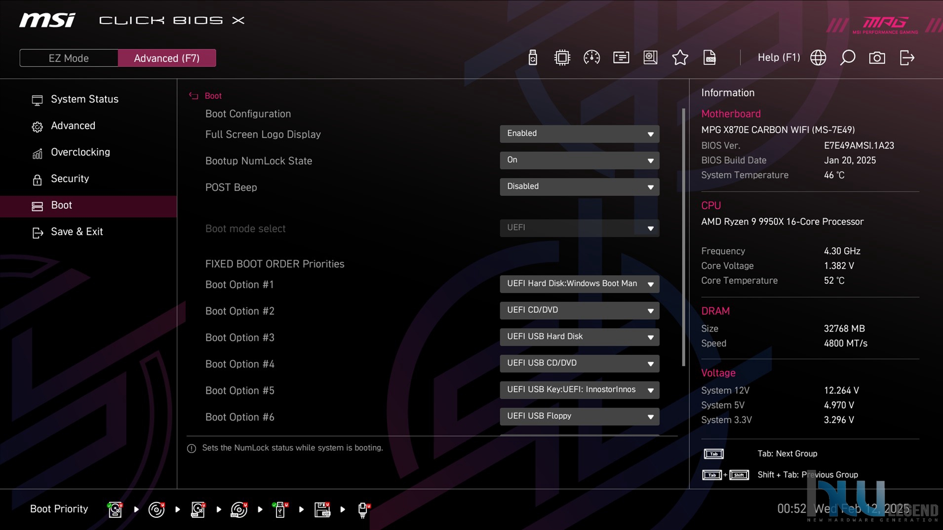
Task: Select the USB CD/DVD boot priority icon
Action: (x=239, y=509)
